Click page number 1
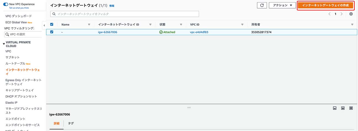Viewport: 358px width, 131px height. pyautogui.click(x=335, y=14)
